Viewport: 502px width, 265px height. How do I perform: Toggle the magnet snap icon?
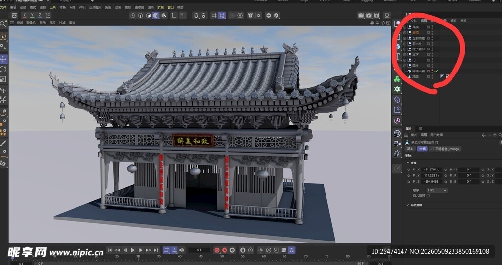[196, 15]
